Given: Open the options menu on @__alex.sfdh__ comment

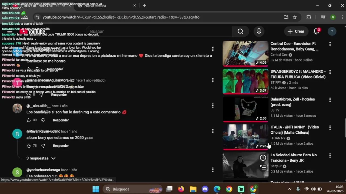Looking at the screenshot, I should pyautogui.click(x=213, y=105).
